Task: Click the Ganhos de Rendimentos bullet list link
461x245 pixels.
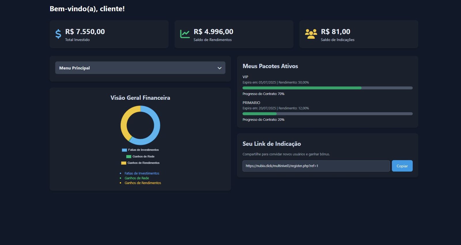Action: pos(143,183)
